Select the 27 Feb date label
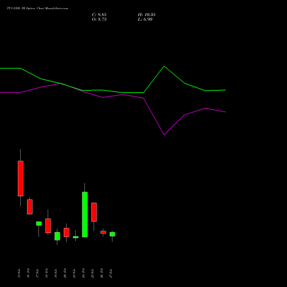 point(111,273)
